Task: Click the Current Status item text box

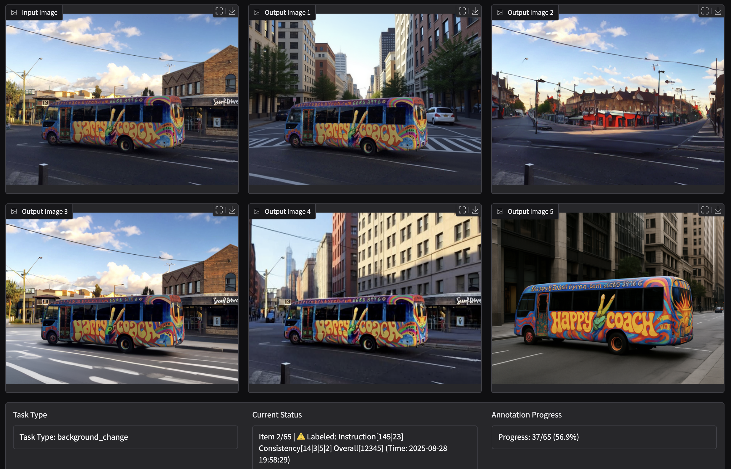Action: 365,448
